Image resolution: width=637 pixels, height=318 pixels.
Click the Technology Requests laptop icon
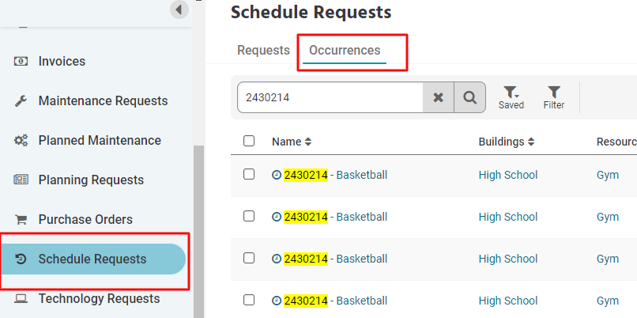tap(21, 299)
